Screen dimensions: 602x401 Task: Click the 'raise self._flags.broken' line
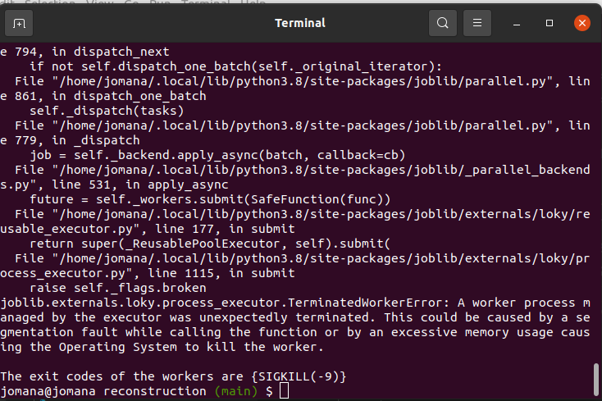pyautogui.click(x=118, y=288)
